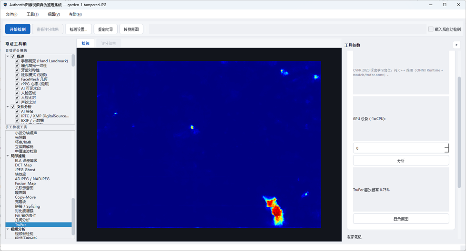Open the 文件(F) menu
The width and height of the screenshot is (466, 251).
point(11,14)
